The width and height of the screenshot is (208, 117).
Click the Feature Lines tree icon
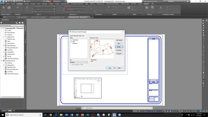tap(6, 39)
